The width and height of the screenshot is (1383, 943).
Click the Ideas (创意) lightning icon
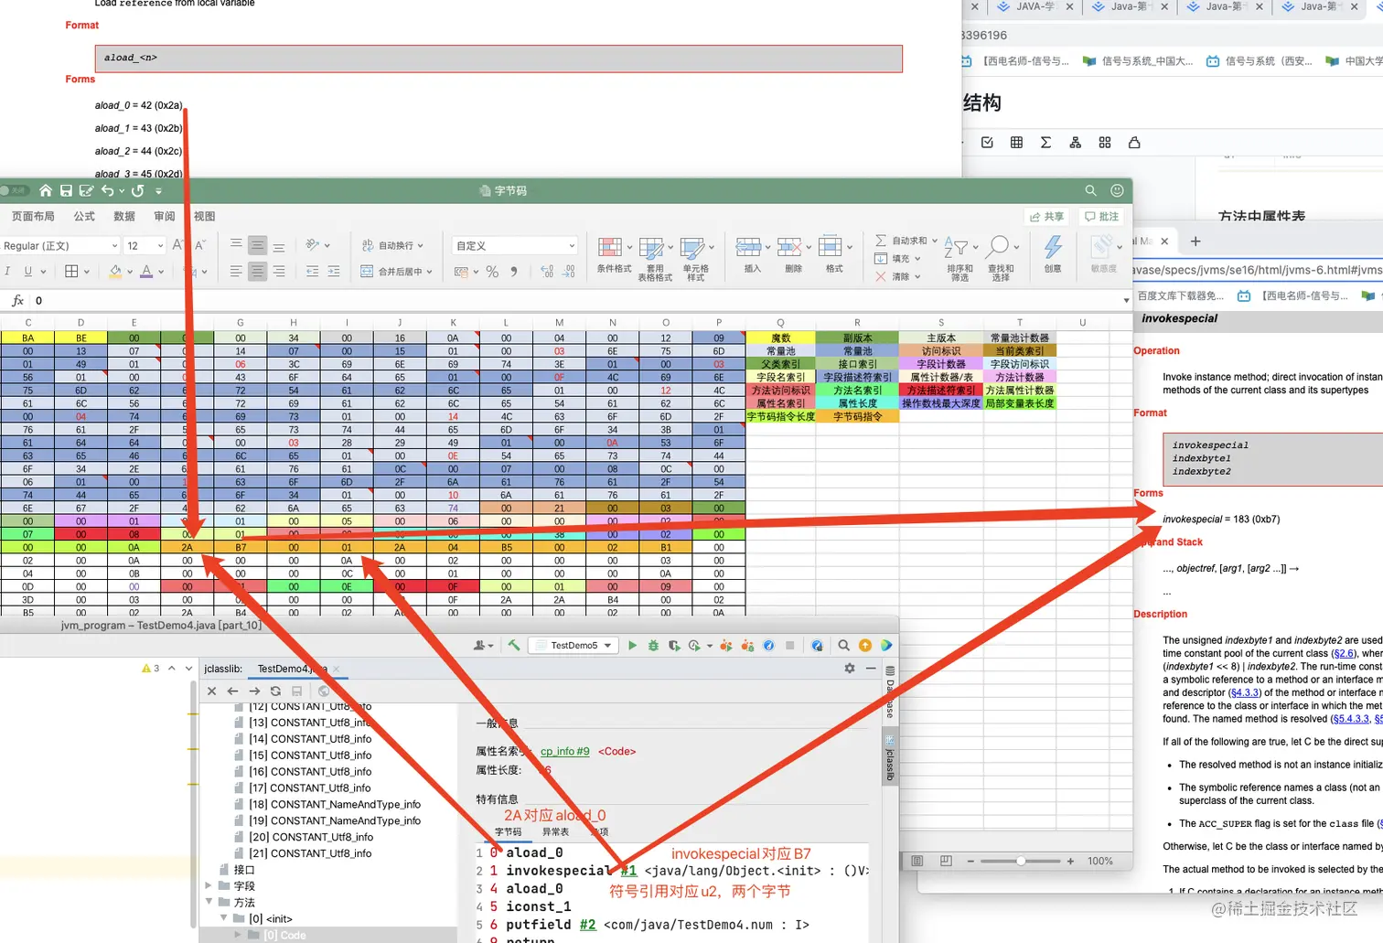pyautogui.click(x=1053, y=247)
